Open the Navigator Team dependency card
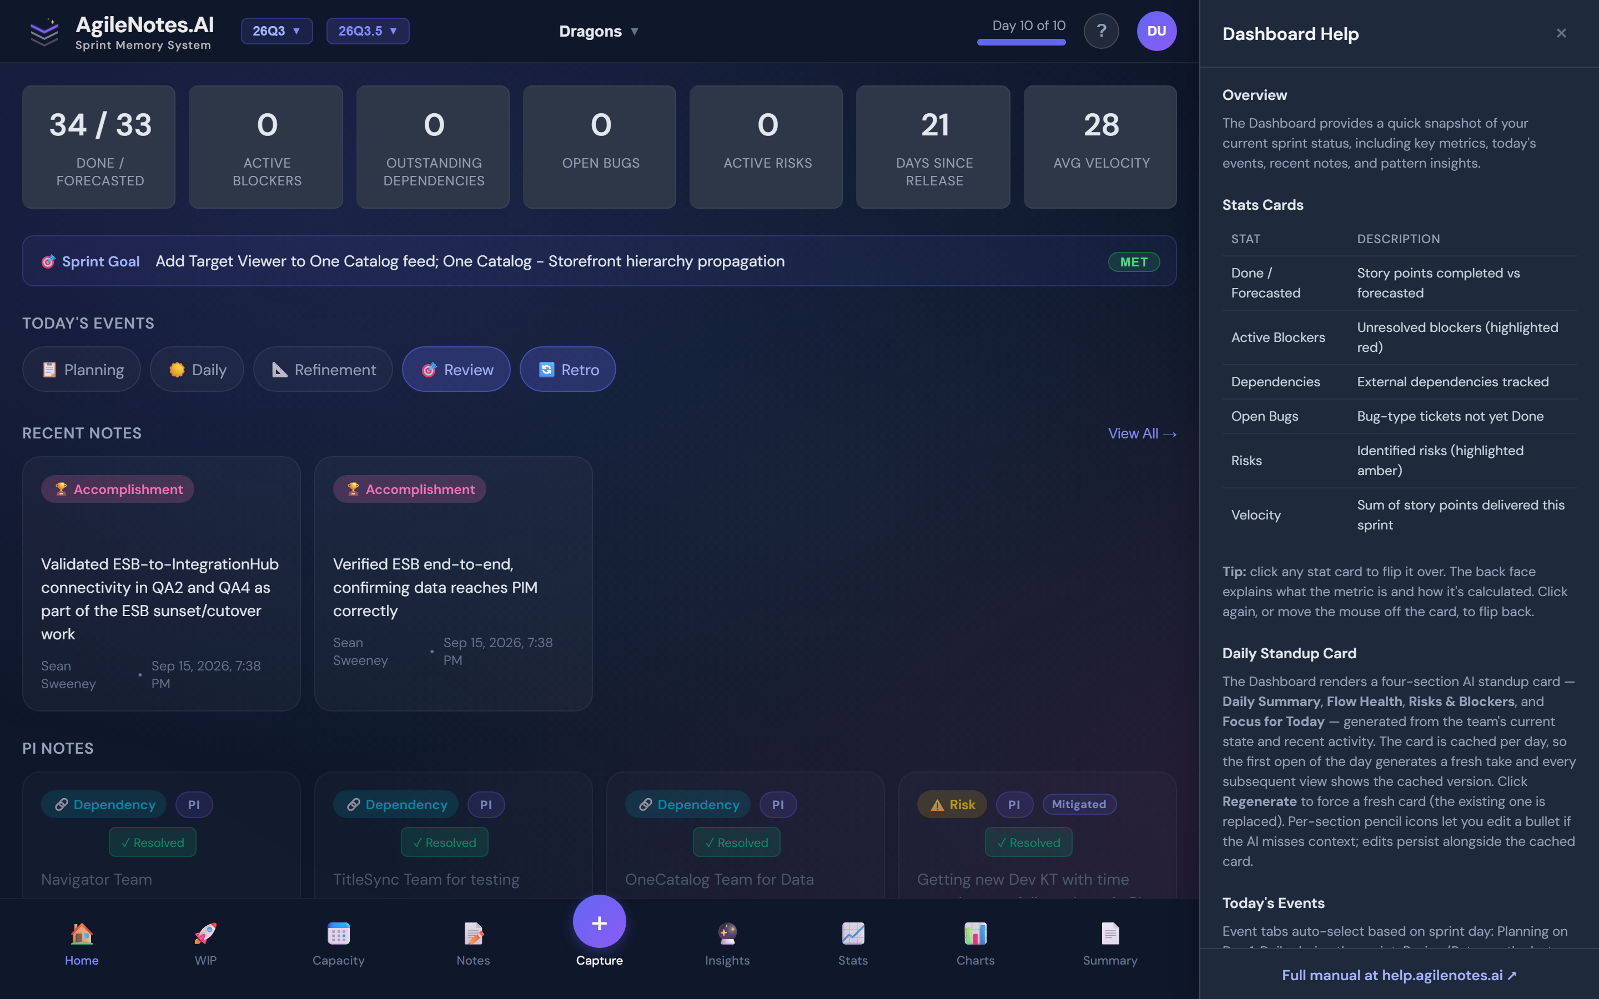This screenshot has width=1599, height=999. [x=161, y=836]
